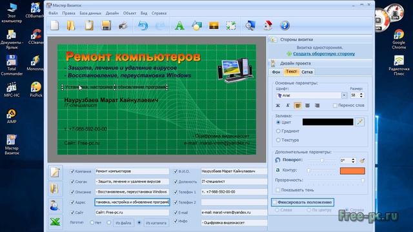This screenshot has height=232, width=413.
Task: Open the Файл menu
Action: [53, 13]
